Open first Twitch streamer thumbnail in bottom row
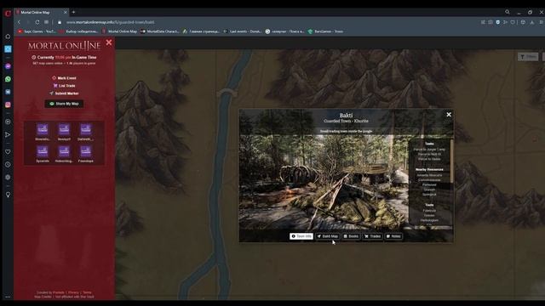This screenshot has height=306, width=545. point(43,151)
